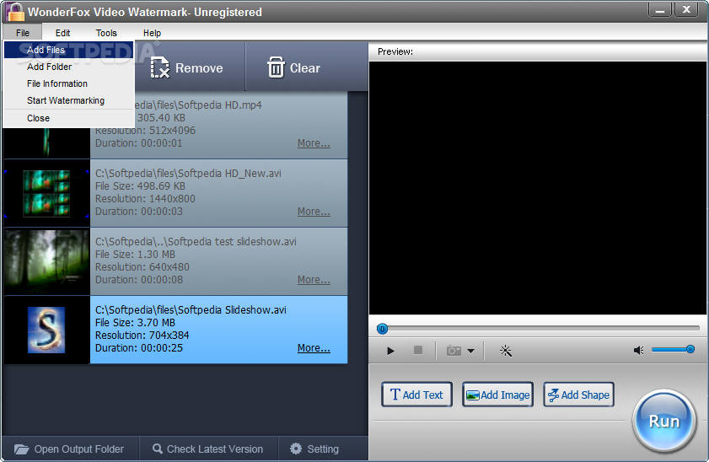Viewport: 709px width, 462px height.
Task: Click the File Size: 3.70 MB text
Action: click(x=135, y=323)
